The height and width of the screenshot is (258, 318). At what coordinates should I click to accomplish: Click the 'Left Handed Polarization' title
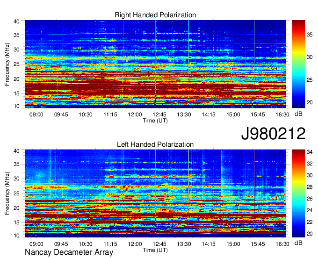(x=155, y=144)
